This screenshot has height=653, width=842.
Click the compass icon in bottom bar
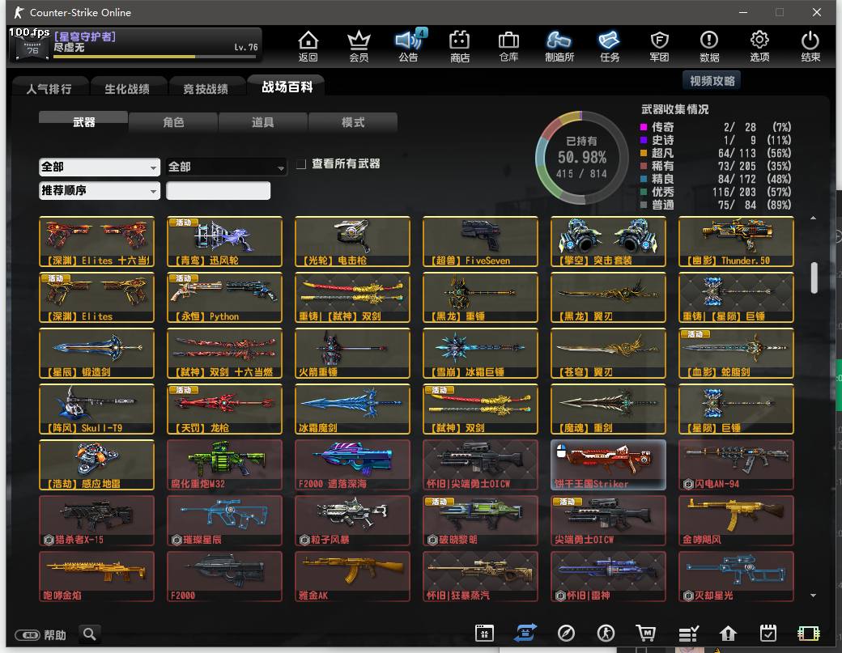(x=566, y=633)
